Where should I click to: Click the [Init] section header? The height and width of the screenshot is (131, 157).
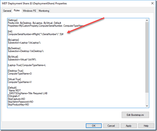pos(10,31)
